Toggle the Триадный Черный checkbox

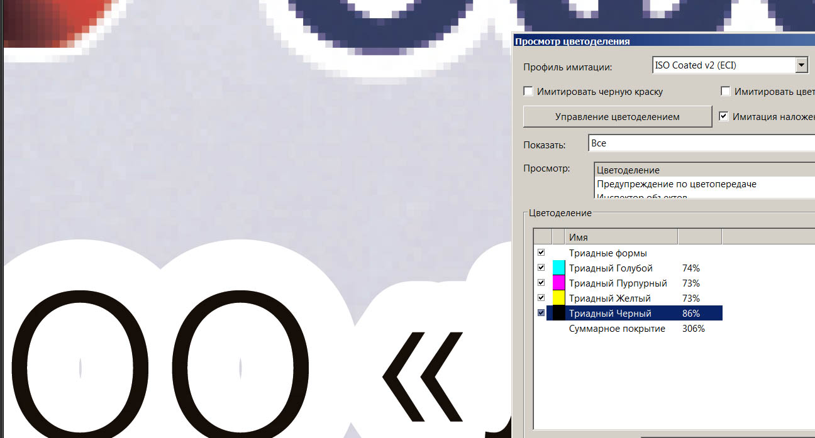point(541,313)
